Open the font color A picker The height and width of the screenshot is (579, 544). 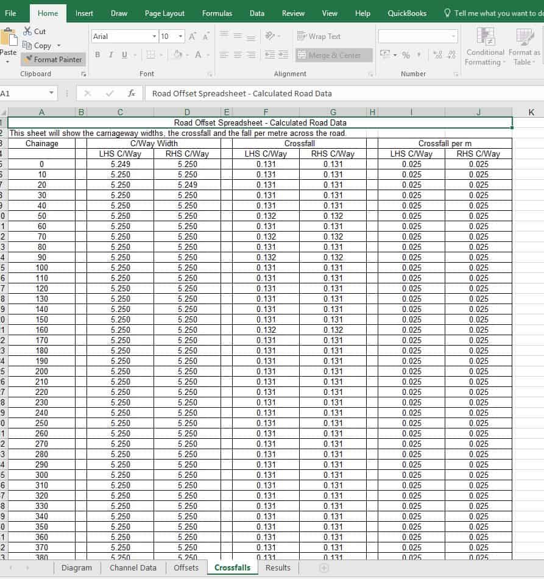point(198,55)
